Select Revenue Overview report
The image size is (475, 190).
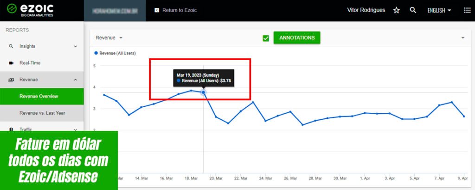click(x=39, y=96)
